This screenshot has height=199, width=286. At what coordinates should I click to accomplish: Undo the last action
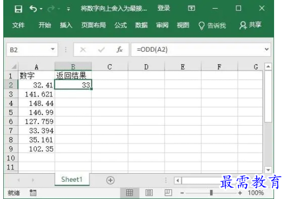(x=33, y=9)
